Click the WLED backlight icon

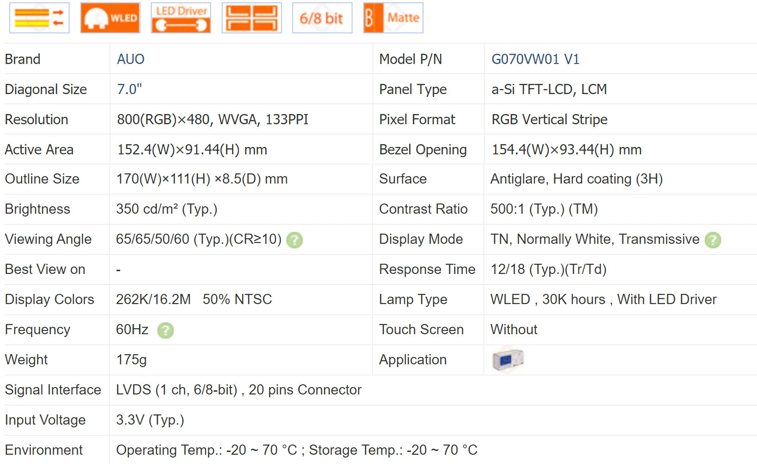click(x=110, y=18)
